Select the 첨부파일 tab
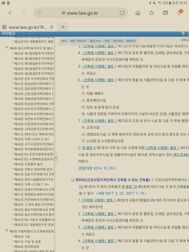 pos(118,41)
